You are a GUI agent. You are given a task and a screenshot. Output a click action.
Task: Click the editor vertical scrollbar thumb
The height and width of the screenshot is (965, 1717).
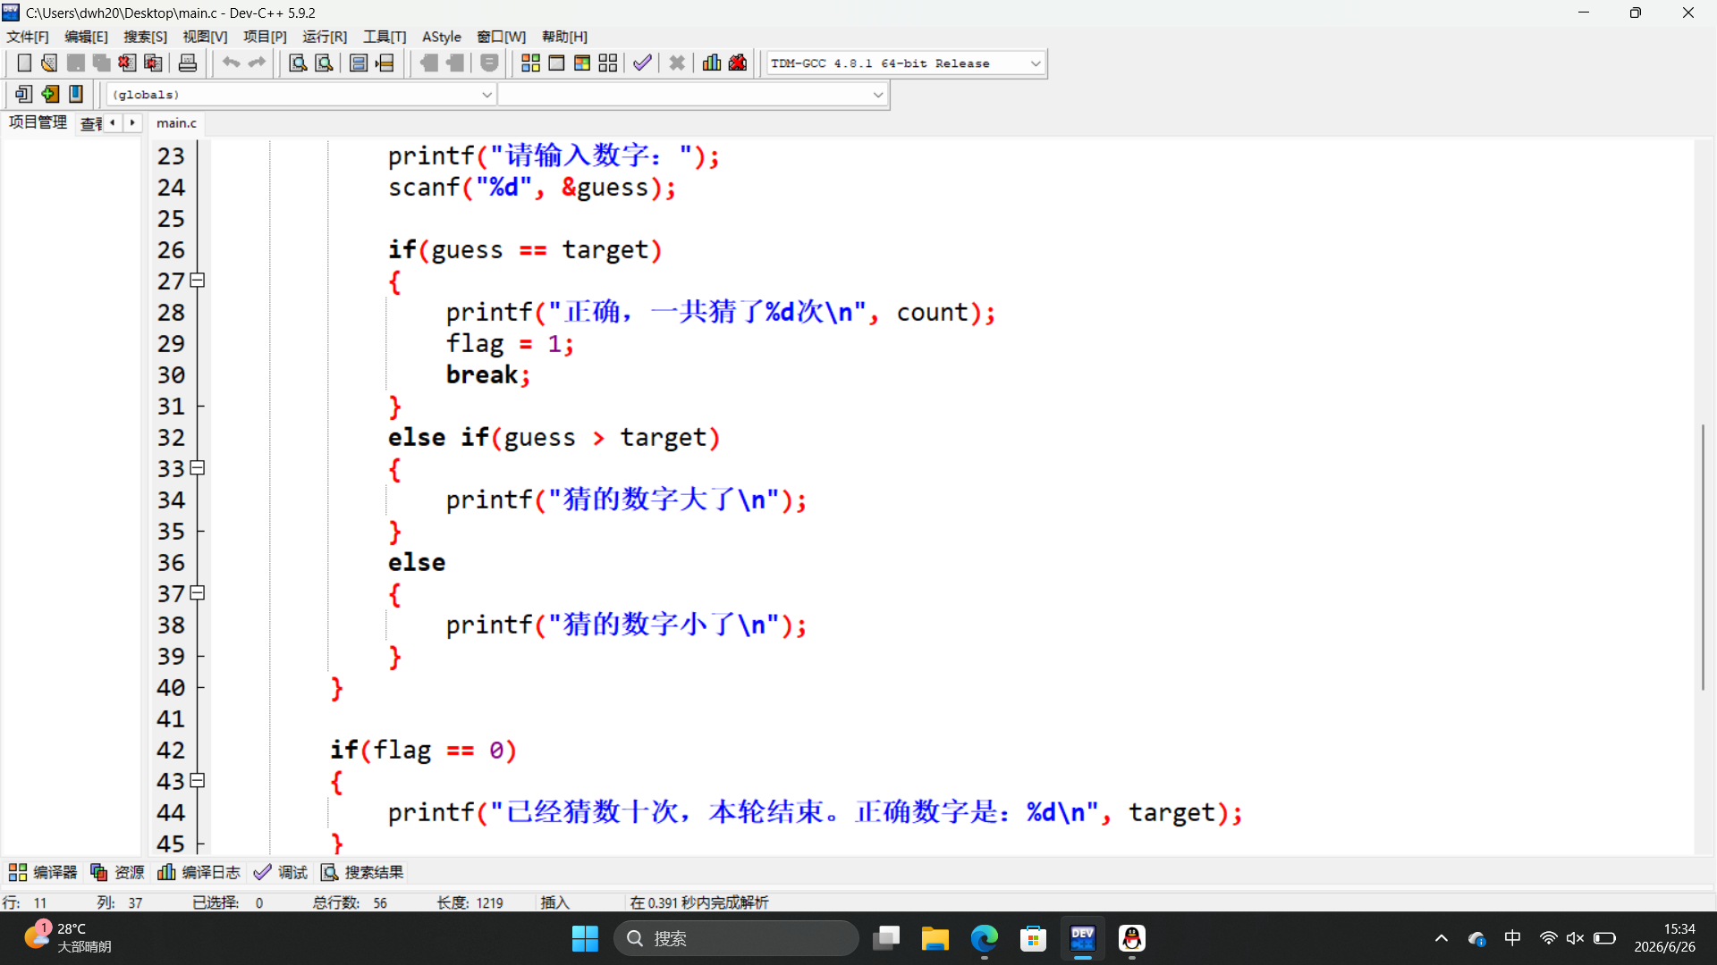click(x=1703, y=558)
